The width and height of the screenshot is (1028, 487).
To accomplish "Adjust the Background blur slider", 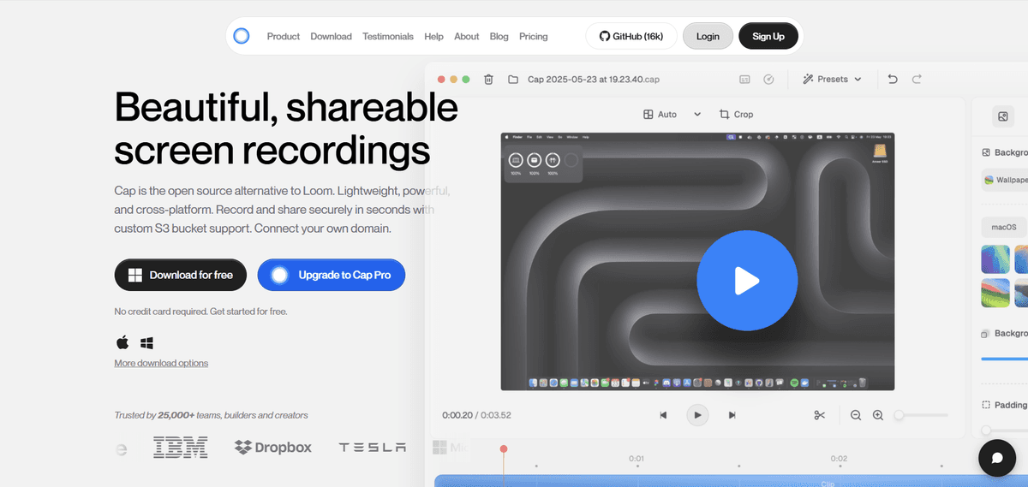I will [1004, 359].
